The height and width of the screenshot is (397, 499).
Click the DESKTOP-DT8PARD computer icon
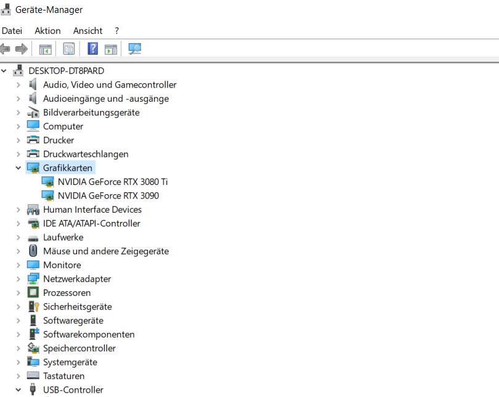pyautogui.click(x=18, y=70)
